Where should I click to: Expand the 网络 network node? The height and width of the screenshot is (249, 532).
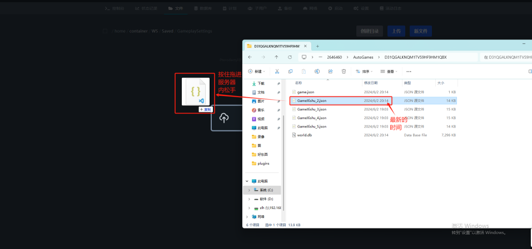tap(247, 216)
